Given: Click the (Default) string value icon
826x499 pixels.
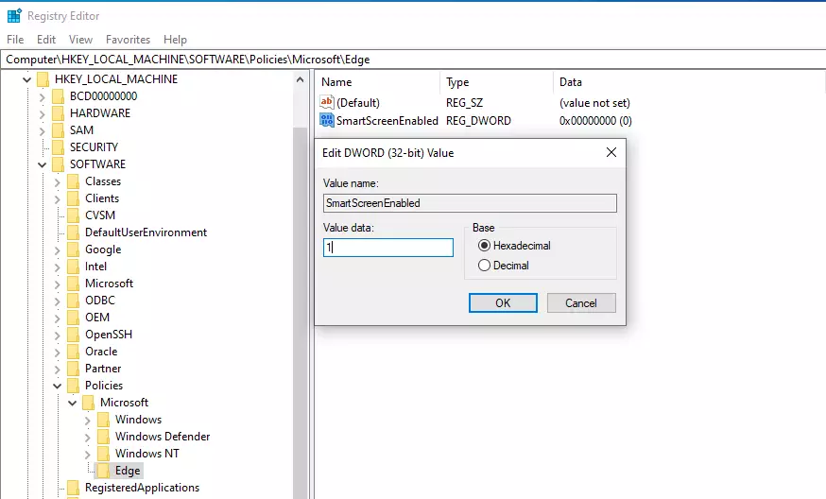Looking at the screenshot, I should tap(327, 102).
